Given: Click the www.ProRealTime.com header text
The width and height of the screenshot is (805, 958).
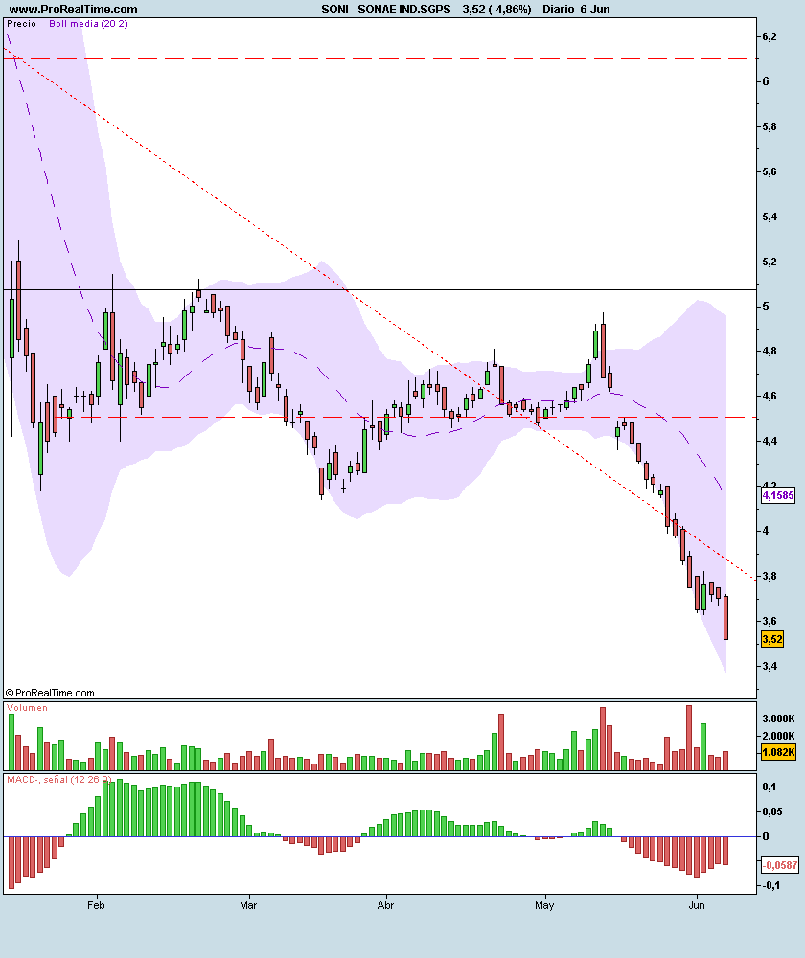Looking at the screenshot, I should [x=74, y=10].
